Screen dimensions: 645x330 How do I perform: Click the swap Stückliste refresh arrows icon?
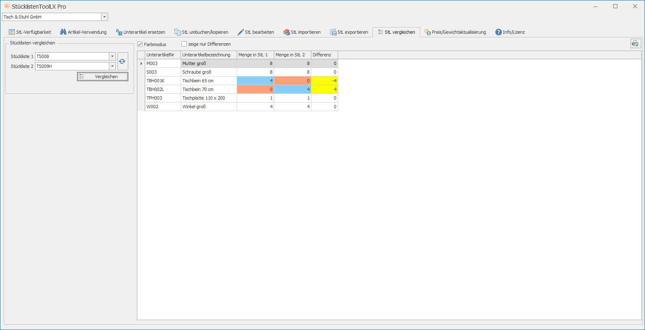122,61
